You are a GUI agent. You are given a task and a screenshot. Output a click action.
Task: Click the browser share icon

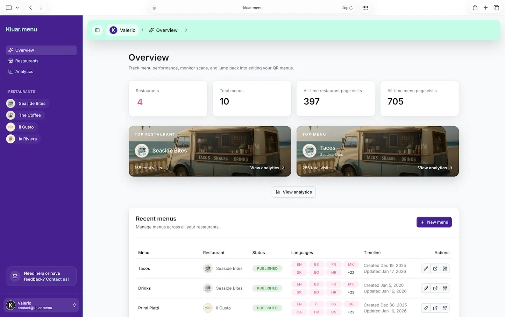(475, 7)
